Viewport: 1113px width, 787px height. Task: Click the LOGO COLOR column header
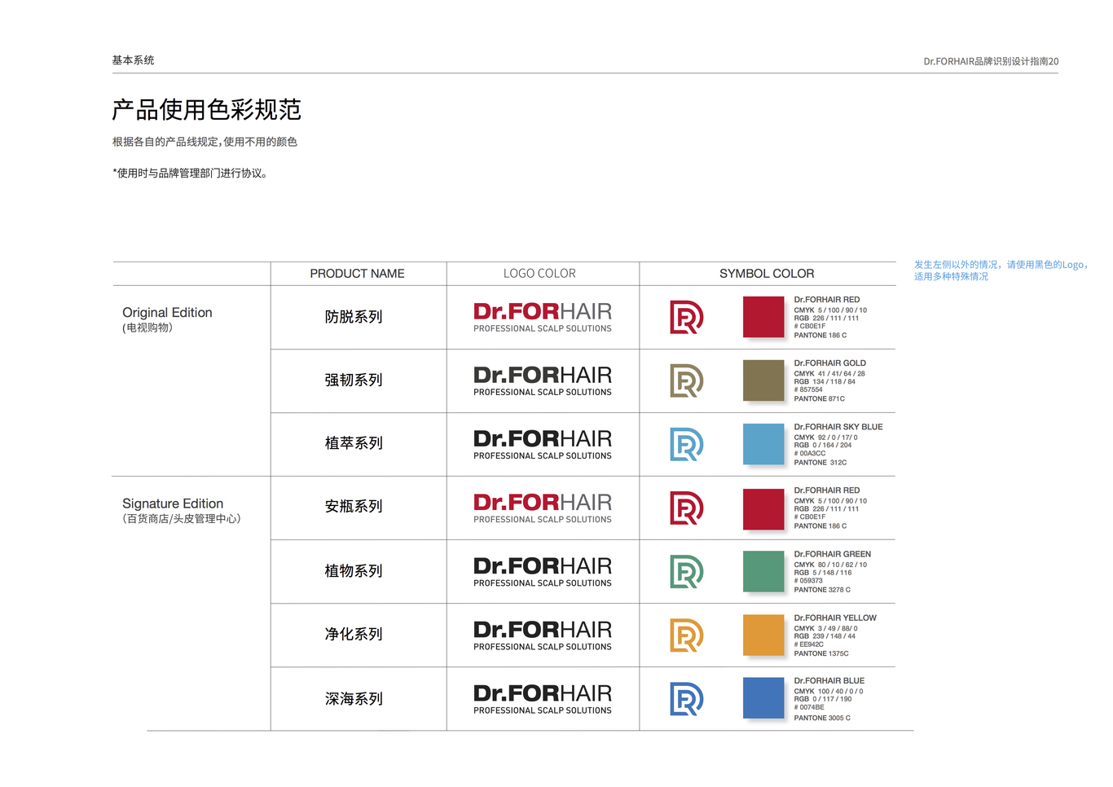(539, 274)
